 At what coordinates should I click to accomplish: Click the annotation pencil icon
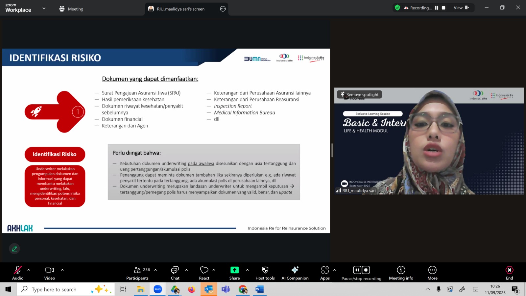14,249
